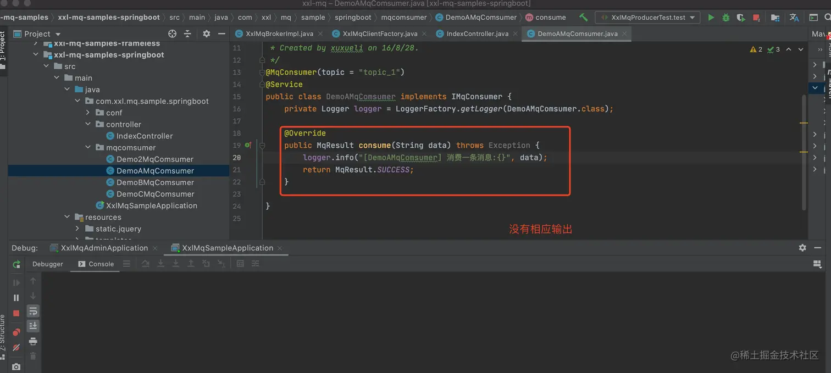This screenshot has height=373, width=831.
Task: Select Demo2MqComsumer in the Project tree
Action: pyautogui.click(x=149, y=159)
